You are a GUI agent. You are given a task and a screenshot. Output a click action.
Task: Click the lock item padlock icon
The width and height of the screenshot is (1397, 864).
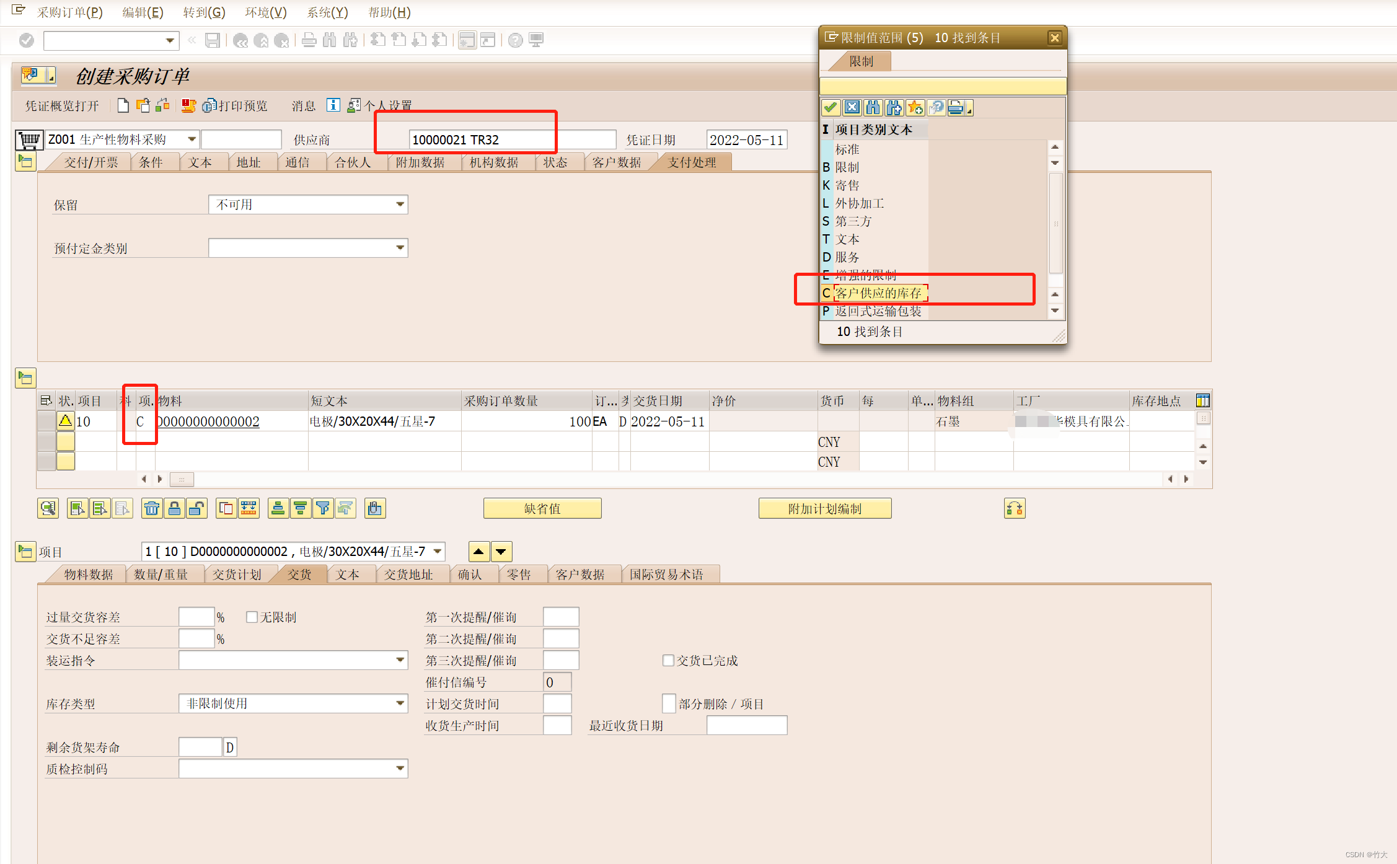pos(174,509)
